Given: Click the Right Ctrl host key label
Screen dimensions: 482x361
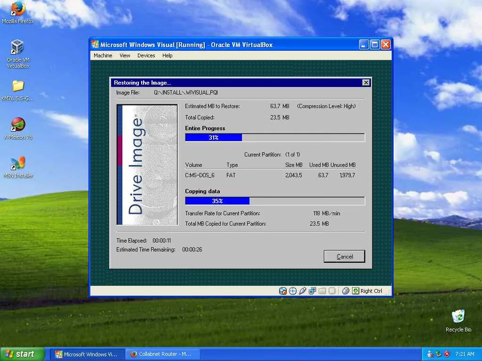Looking at the screenshot, I should click(x=371, y=291).
